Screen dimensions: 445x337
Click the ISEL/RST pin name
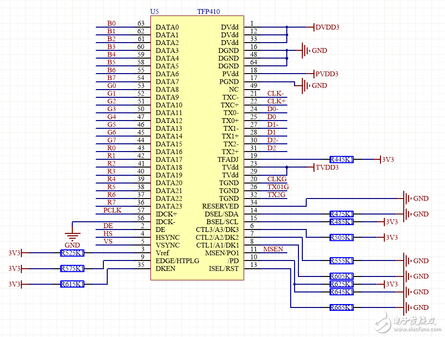click(224, 268)
